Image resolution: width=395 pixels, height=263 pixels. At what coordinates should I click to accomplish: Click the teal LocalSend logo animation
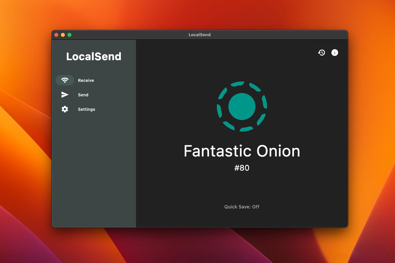pyautogui.click(x=242, y=106)
